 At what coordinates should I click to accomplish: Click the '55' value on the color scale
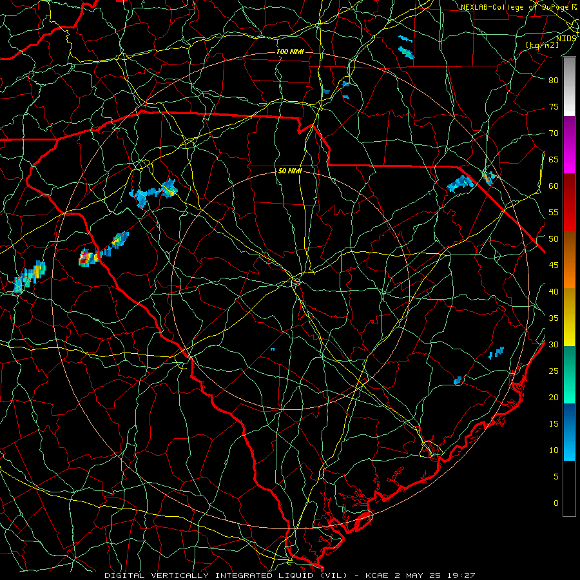[554, 212]
